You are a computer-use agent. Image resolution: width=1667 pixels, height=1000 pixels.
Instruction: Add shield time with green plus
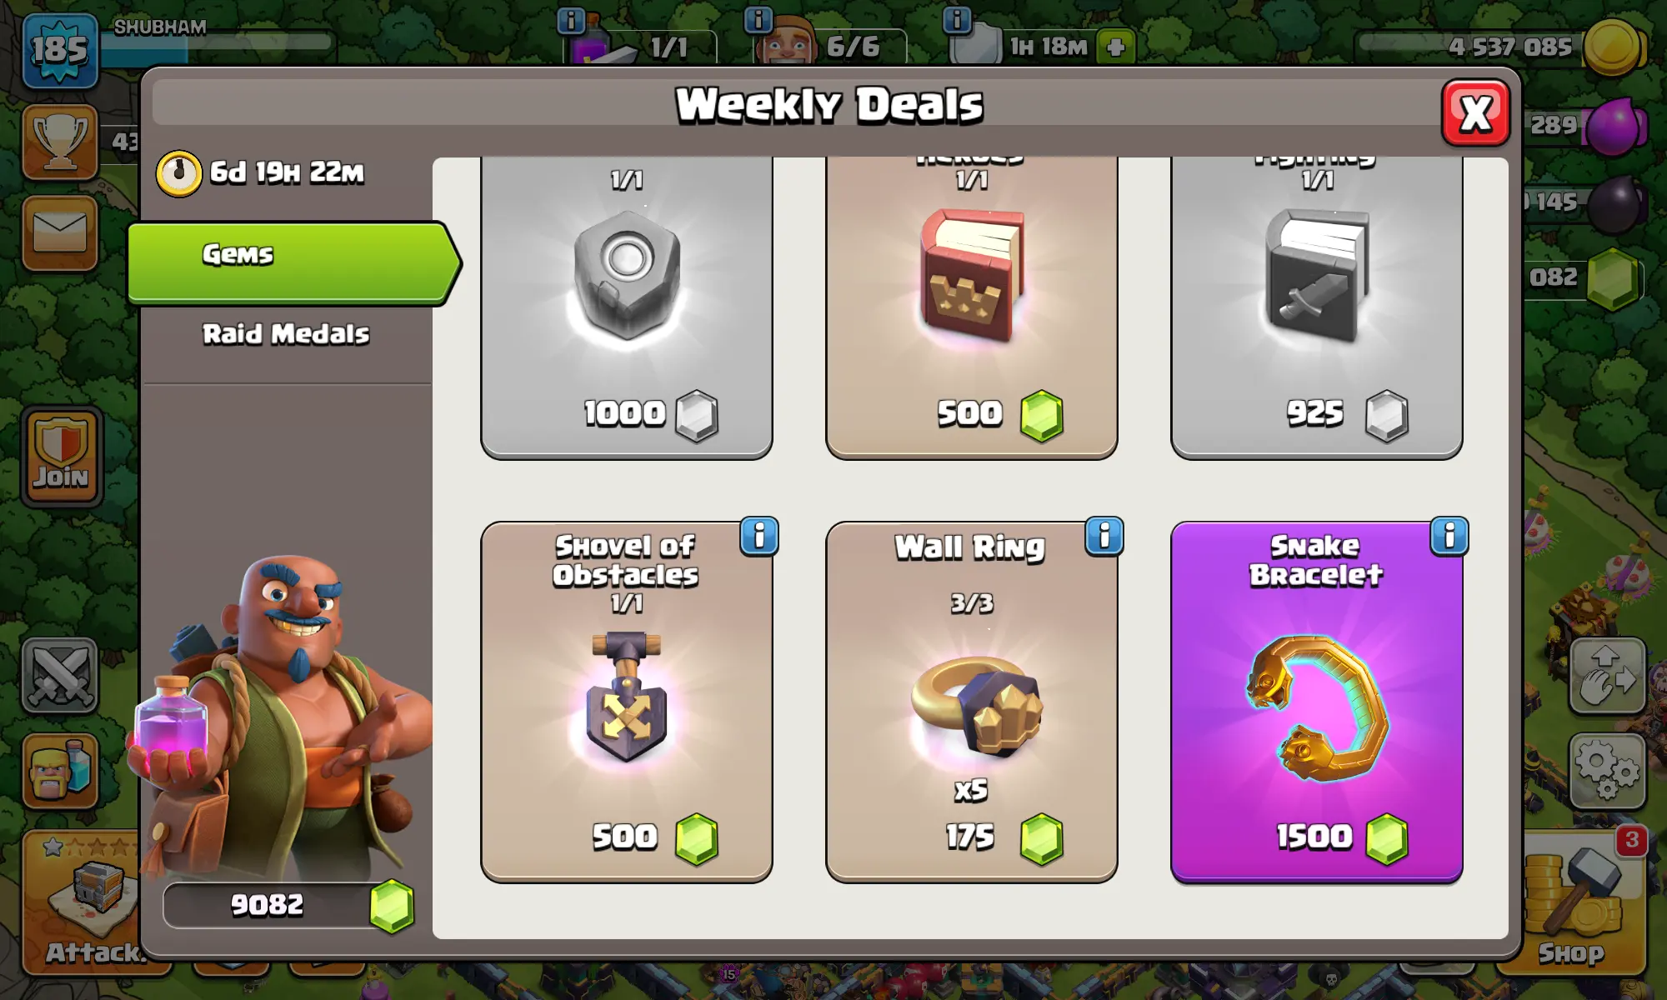pos(1116,47)
